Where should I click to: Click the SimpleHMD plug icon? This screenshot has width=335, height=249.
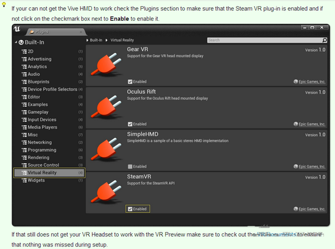click(x=106, y=149)
